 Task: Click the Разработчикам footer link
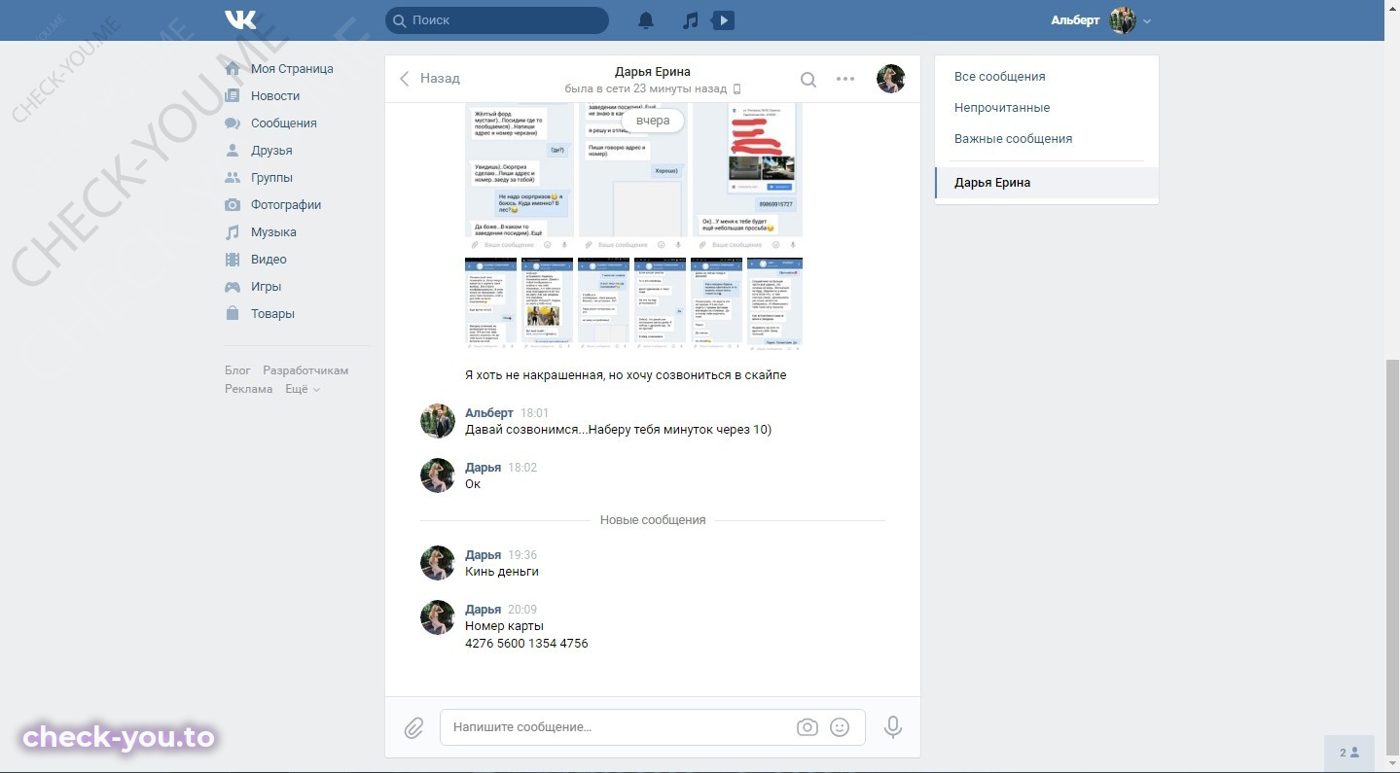tap(305, 370)
